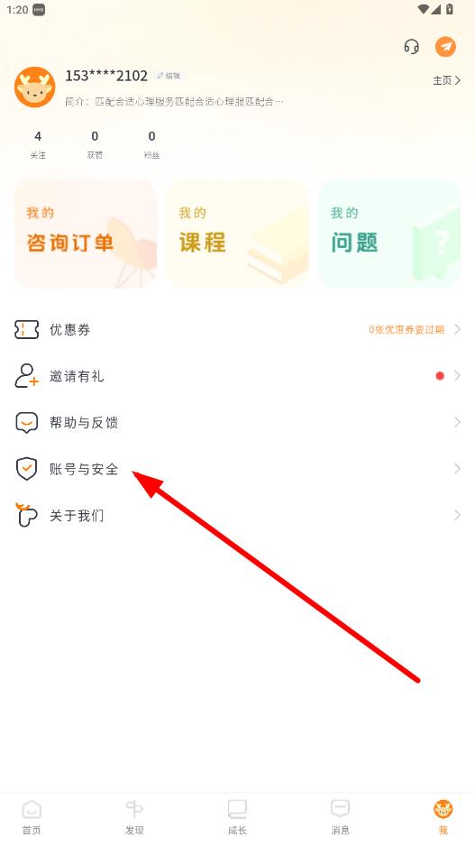This screenshot has height=845, width=475.
Task: Select the help and feedback chat icon
Action: coord(26,423)
